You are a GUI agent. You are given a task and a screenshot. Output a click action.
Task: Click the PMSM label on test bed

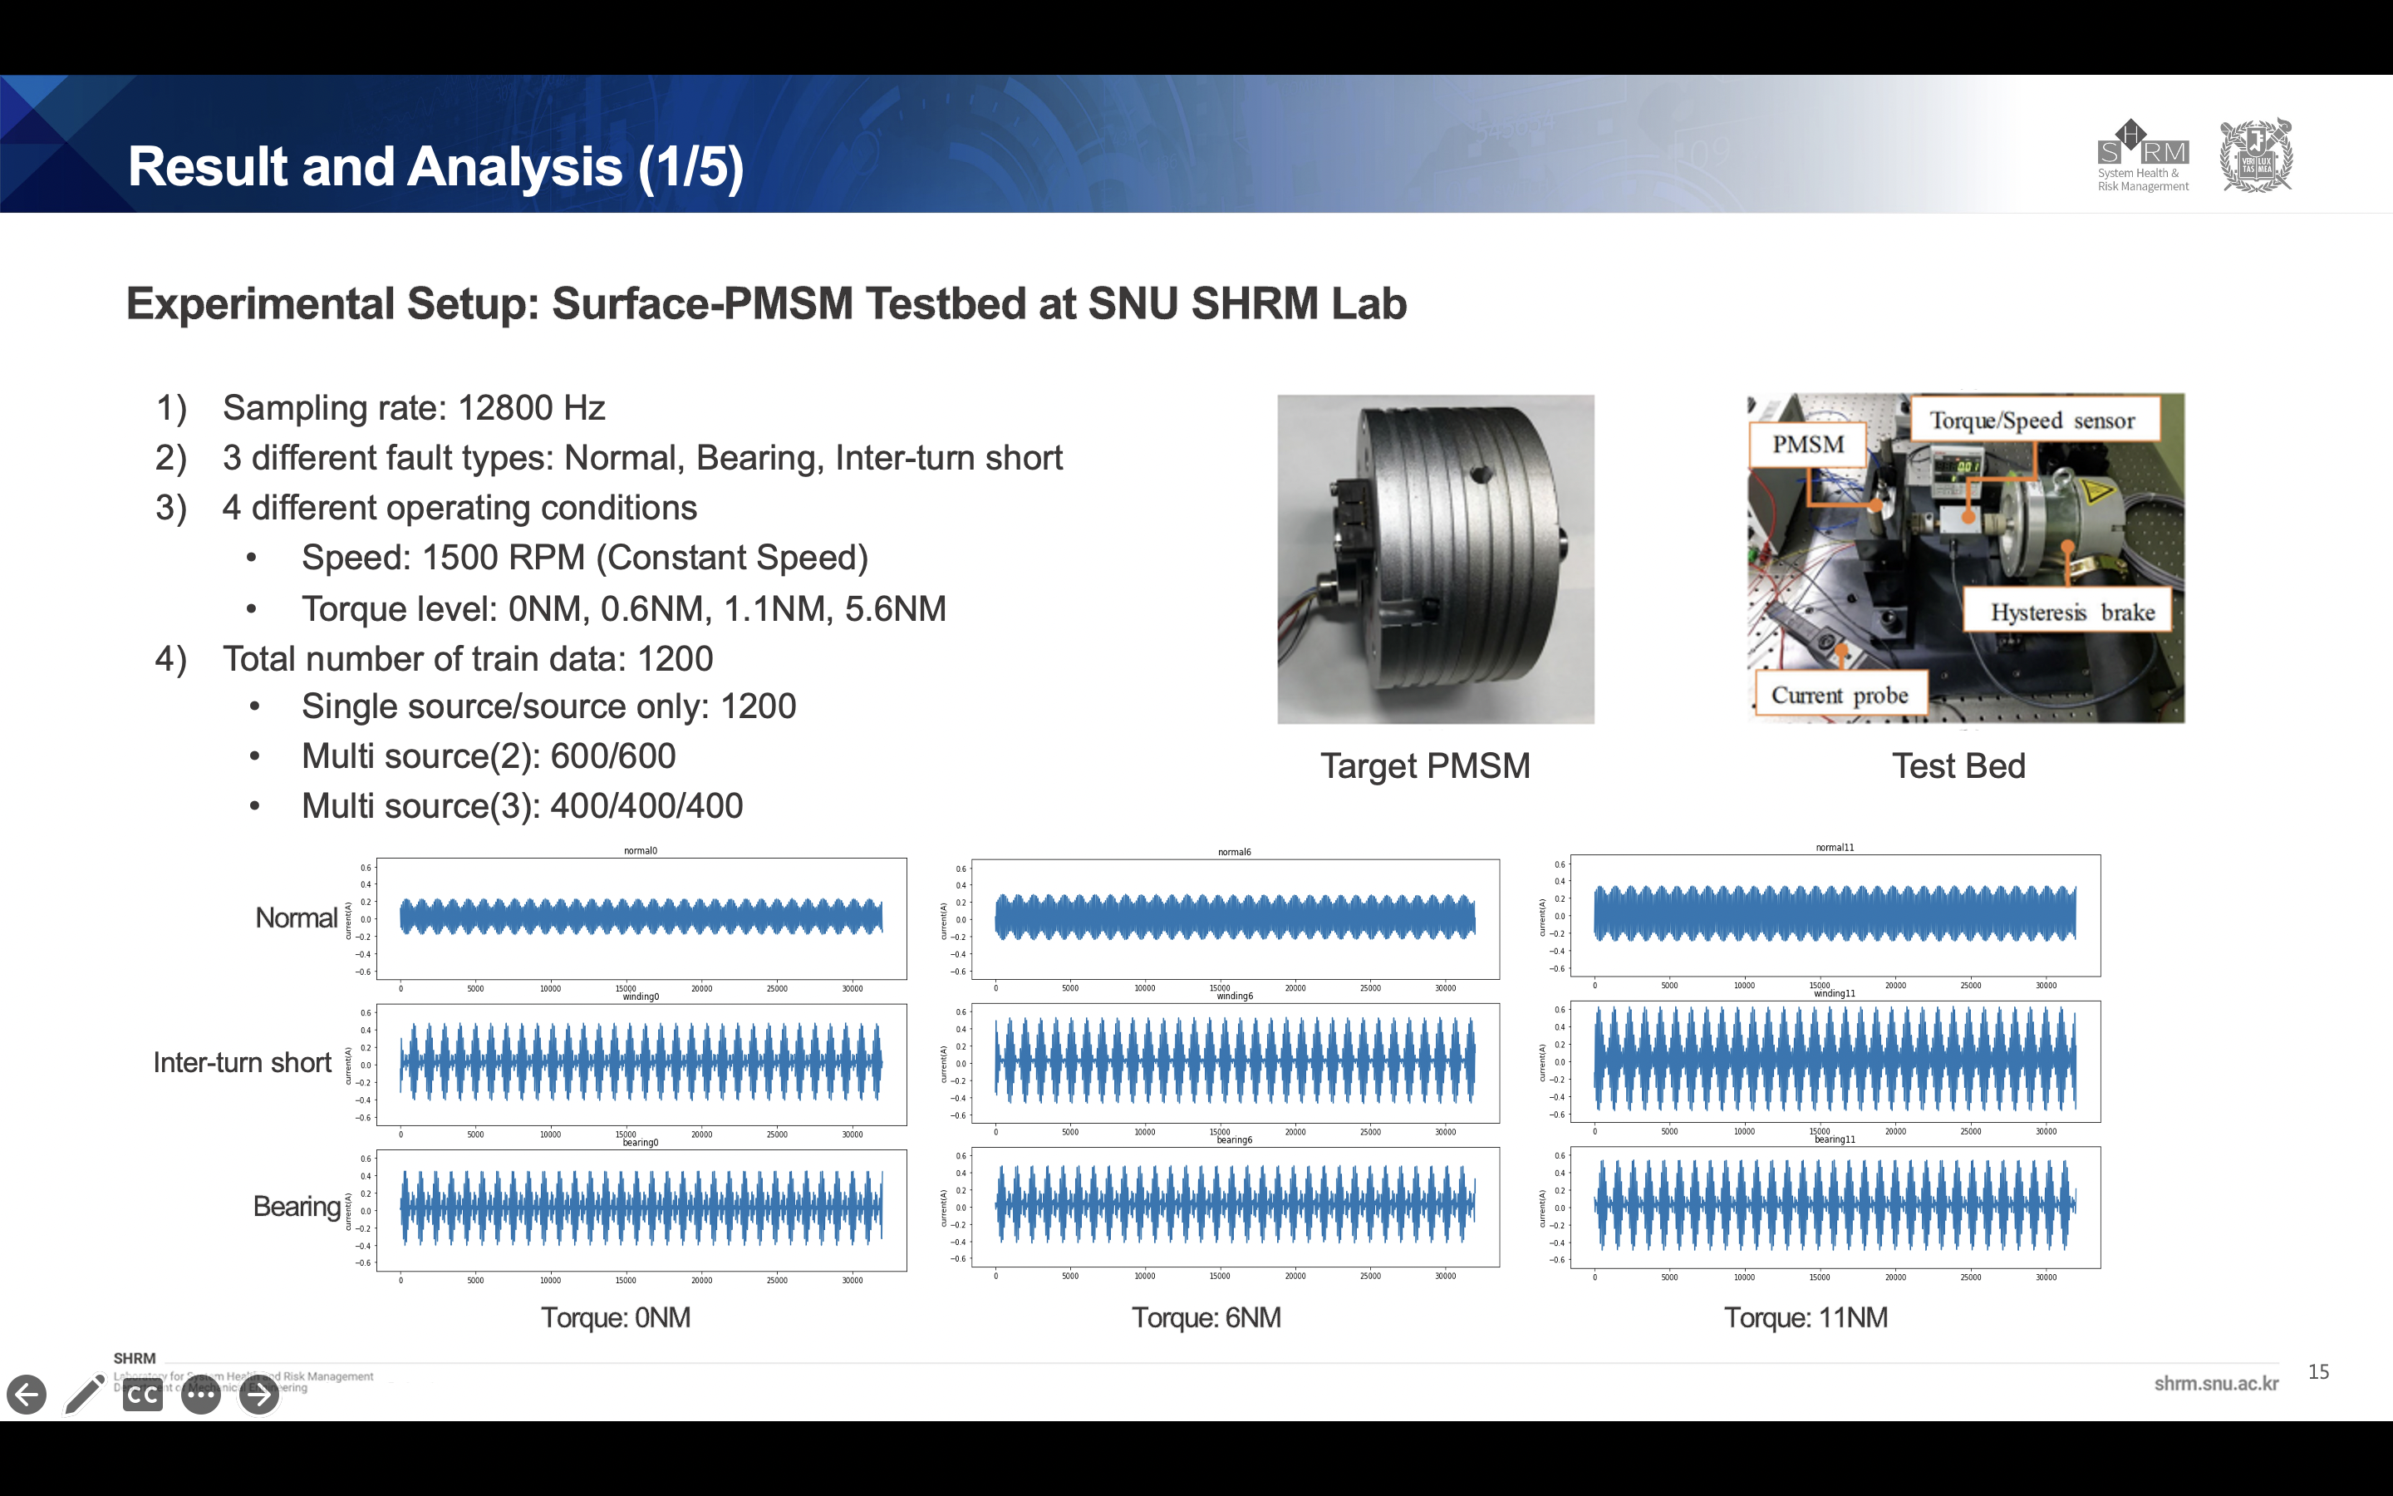(1809, 445)
